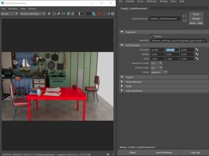Stop the IPR render with red square

click(x=99, y=14)
